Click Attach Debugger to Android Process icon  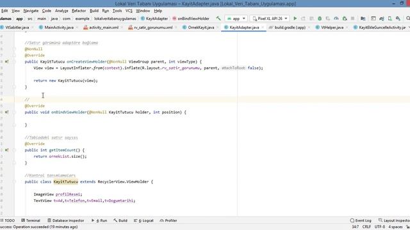point(345,19)
